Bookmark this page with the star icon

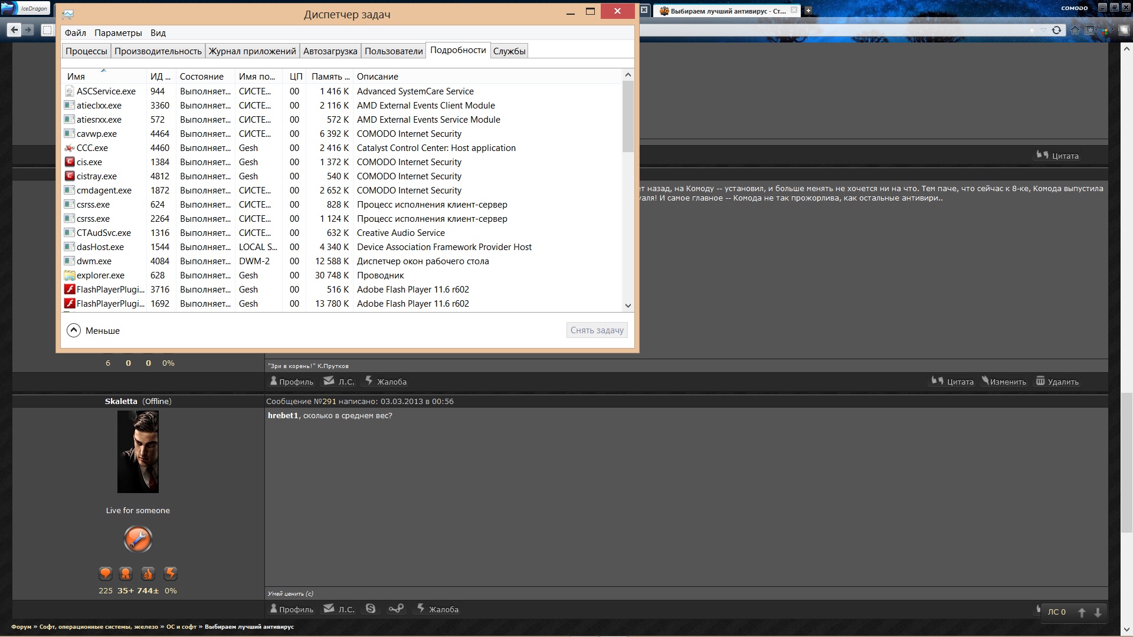pyautogui.click(x=1032, y=29)
